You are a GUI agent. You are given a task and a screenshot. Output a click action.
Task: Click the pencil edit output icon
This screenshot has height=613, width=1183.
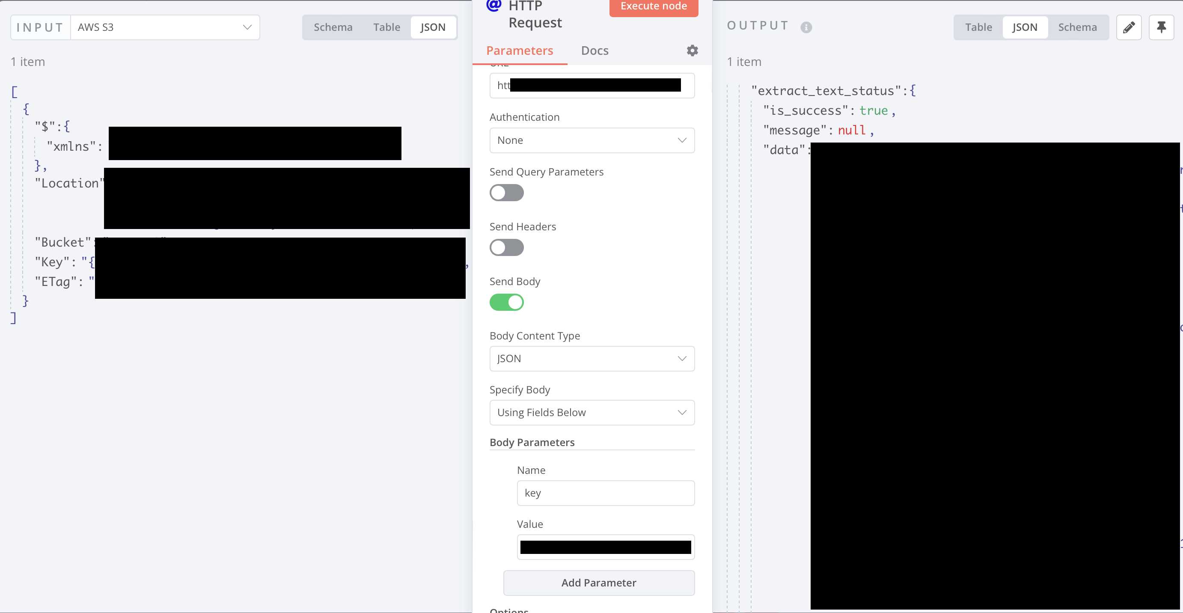coord(1128,27)
